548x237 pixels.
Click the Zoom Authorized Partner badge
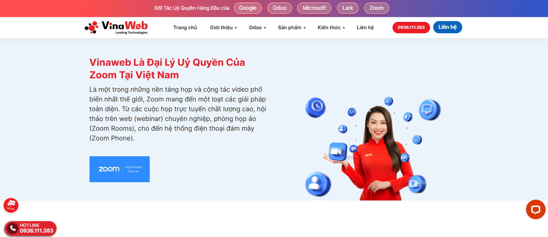[120, 169]
